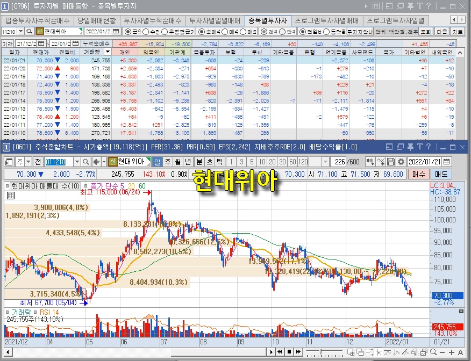Select the 순매수 radio button
The width and height of the screenshot is (471, 361).
[202, 32]
